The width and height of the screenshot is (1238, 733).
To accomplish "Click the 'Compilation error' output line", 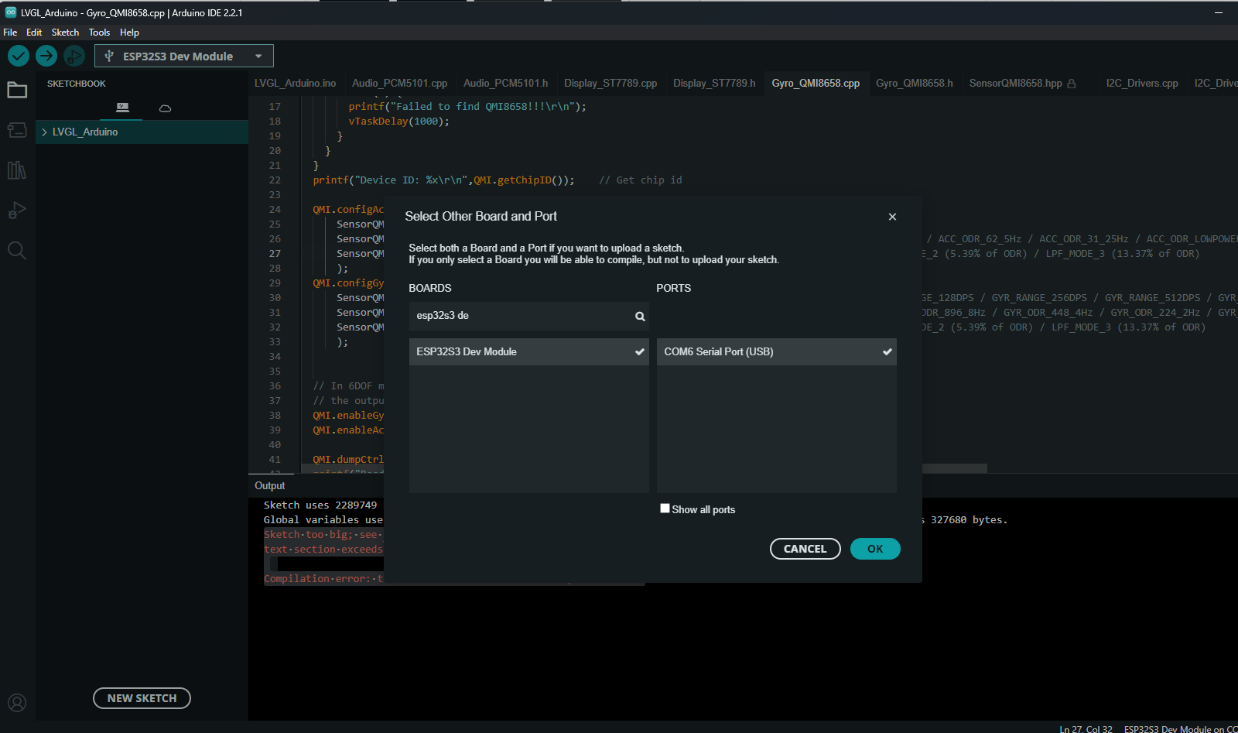I will pos(323,578).
